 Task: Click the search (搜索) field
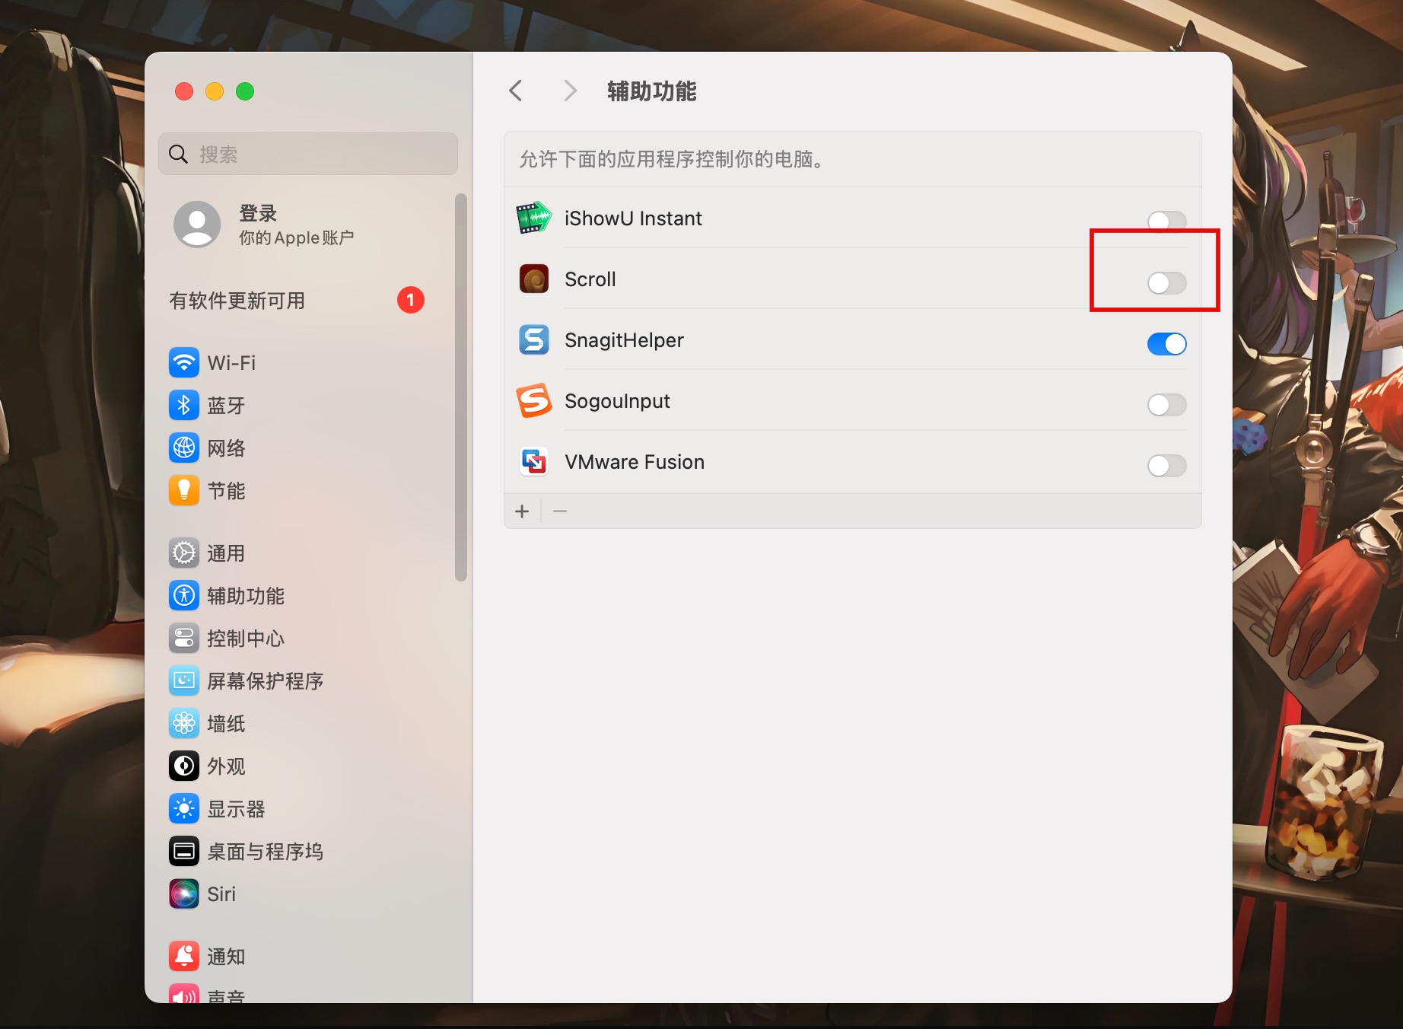(308, 155)
